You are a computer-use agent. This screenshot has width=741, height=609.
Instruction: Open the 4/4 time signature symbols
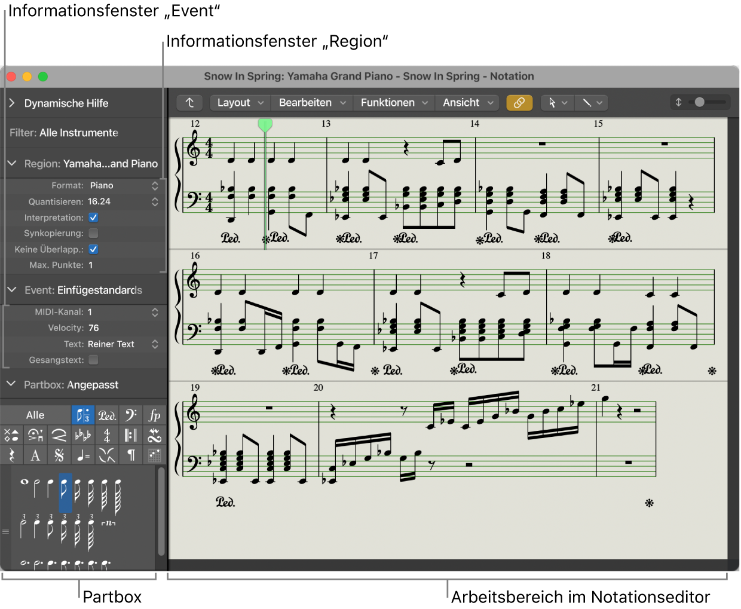pyautogui.click(x=106, y=435)
